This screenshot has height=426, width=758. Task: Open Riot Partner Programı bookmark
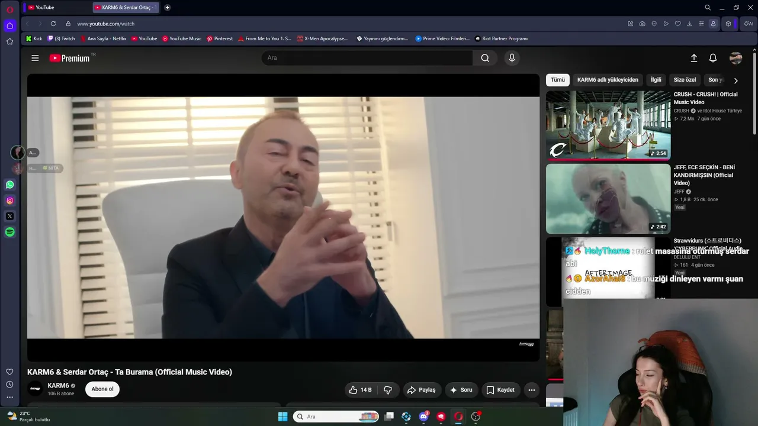coord(501,38)
